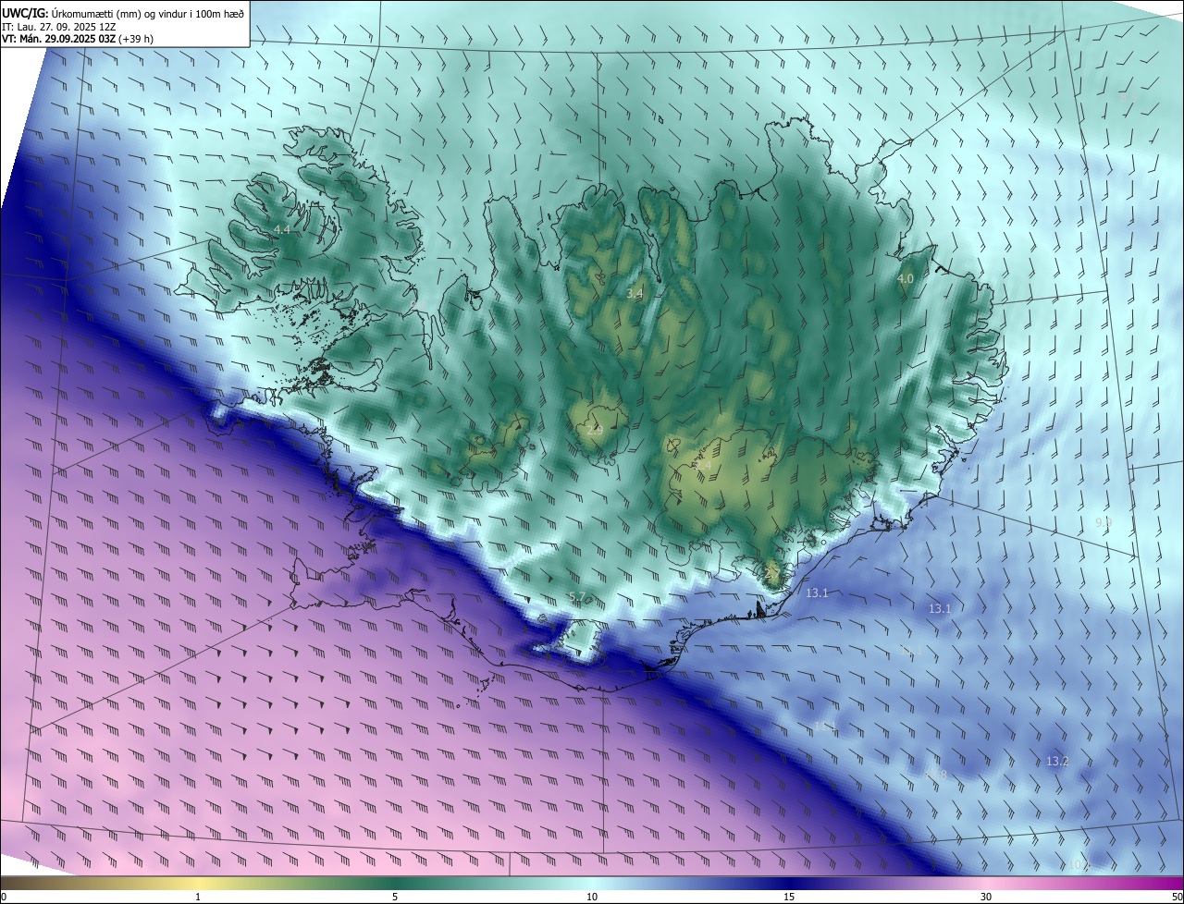
Task: Click the color scale tick label '5'
Action: click(x=395, y=897)
